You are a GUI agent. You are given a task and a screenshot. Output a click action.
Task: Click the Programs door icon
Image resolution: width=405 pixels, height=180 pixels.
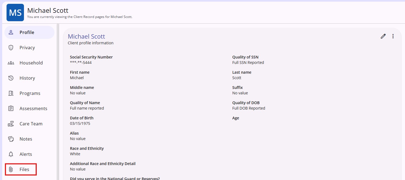pos(11,93)
